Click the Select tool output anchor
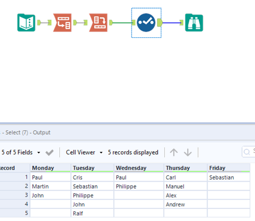255x221 pixels. [160, 23]
